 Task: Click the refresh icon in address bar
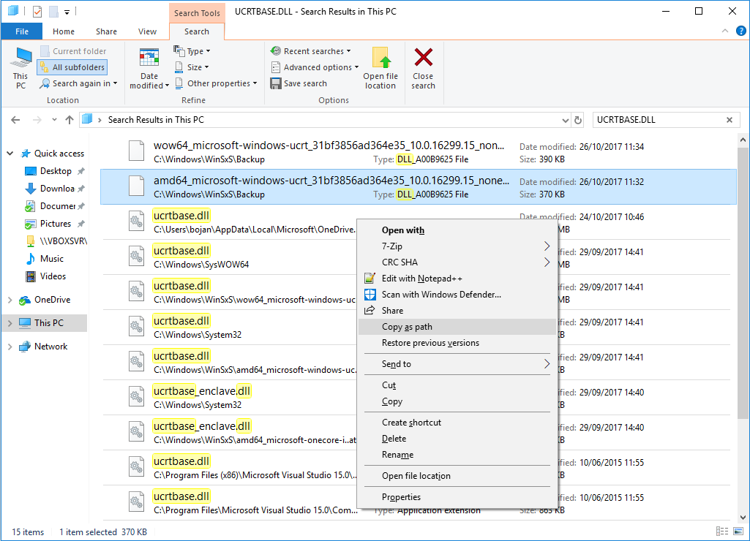tap(578, 120)
